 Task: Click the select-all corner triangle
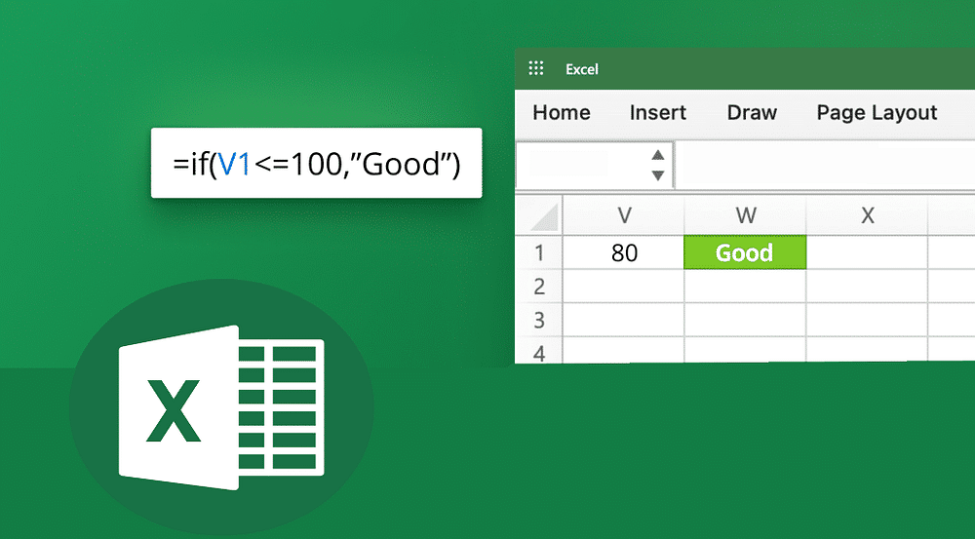(x=544, y=216)
